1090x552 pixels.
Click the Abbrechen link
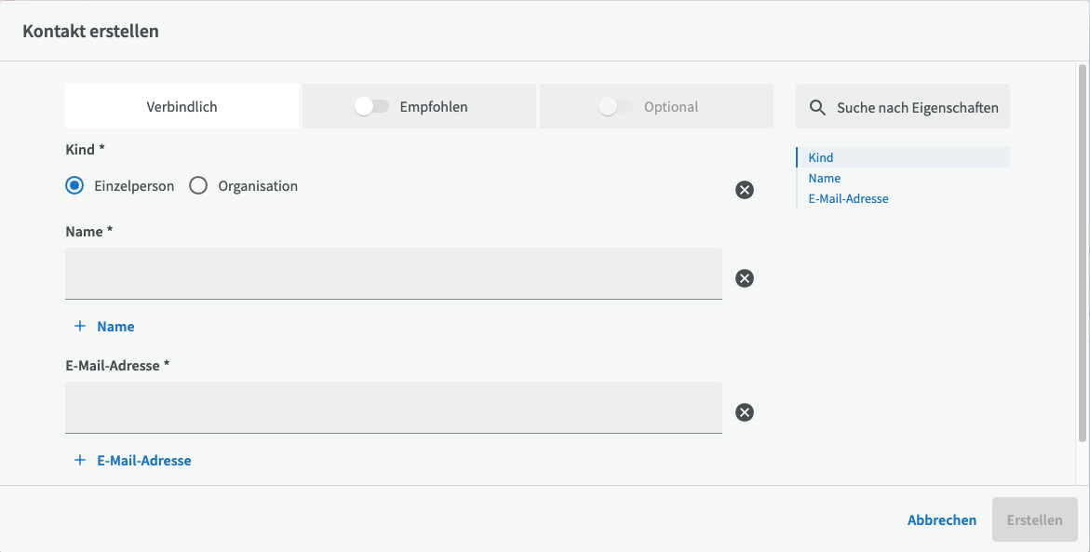coord(941,520)
